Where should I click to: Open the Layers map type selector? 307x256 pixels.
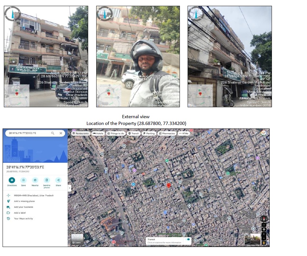coord(77,239)
